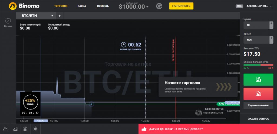Click the Всего инвестиций $0.00 value
This screenshot has width=277, height=134.
25,28
